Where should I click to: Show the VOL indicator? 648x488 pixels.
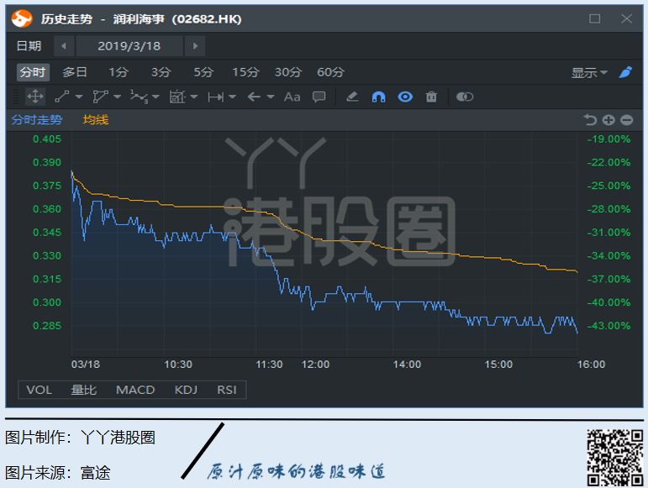tap(40, 390)
